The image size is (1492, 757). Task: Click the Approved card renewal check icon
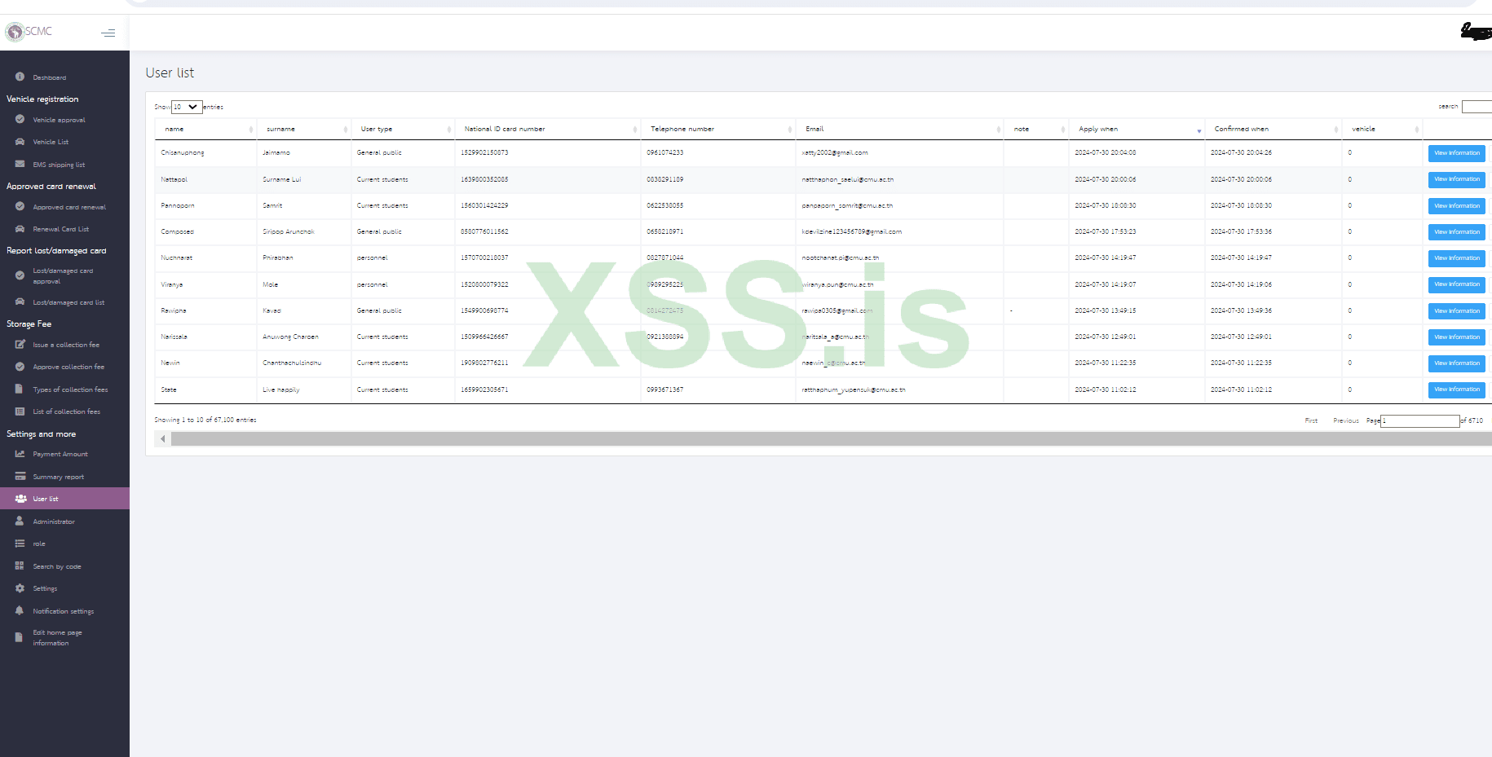(x=20, y=206)
